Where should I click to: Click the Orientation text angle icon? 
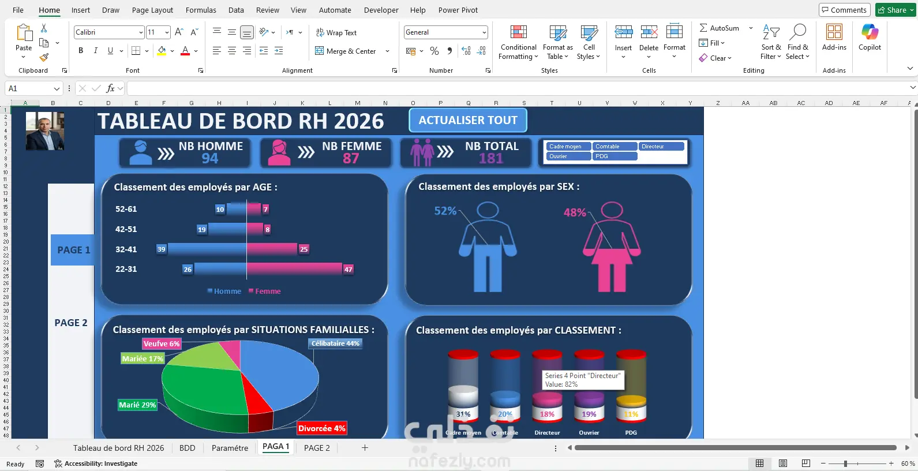tap(264, 32)
